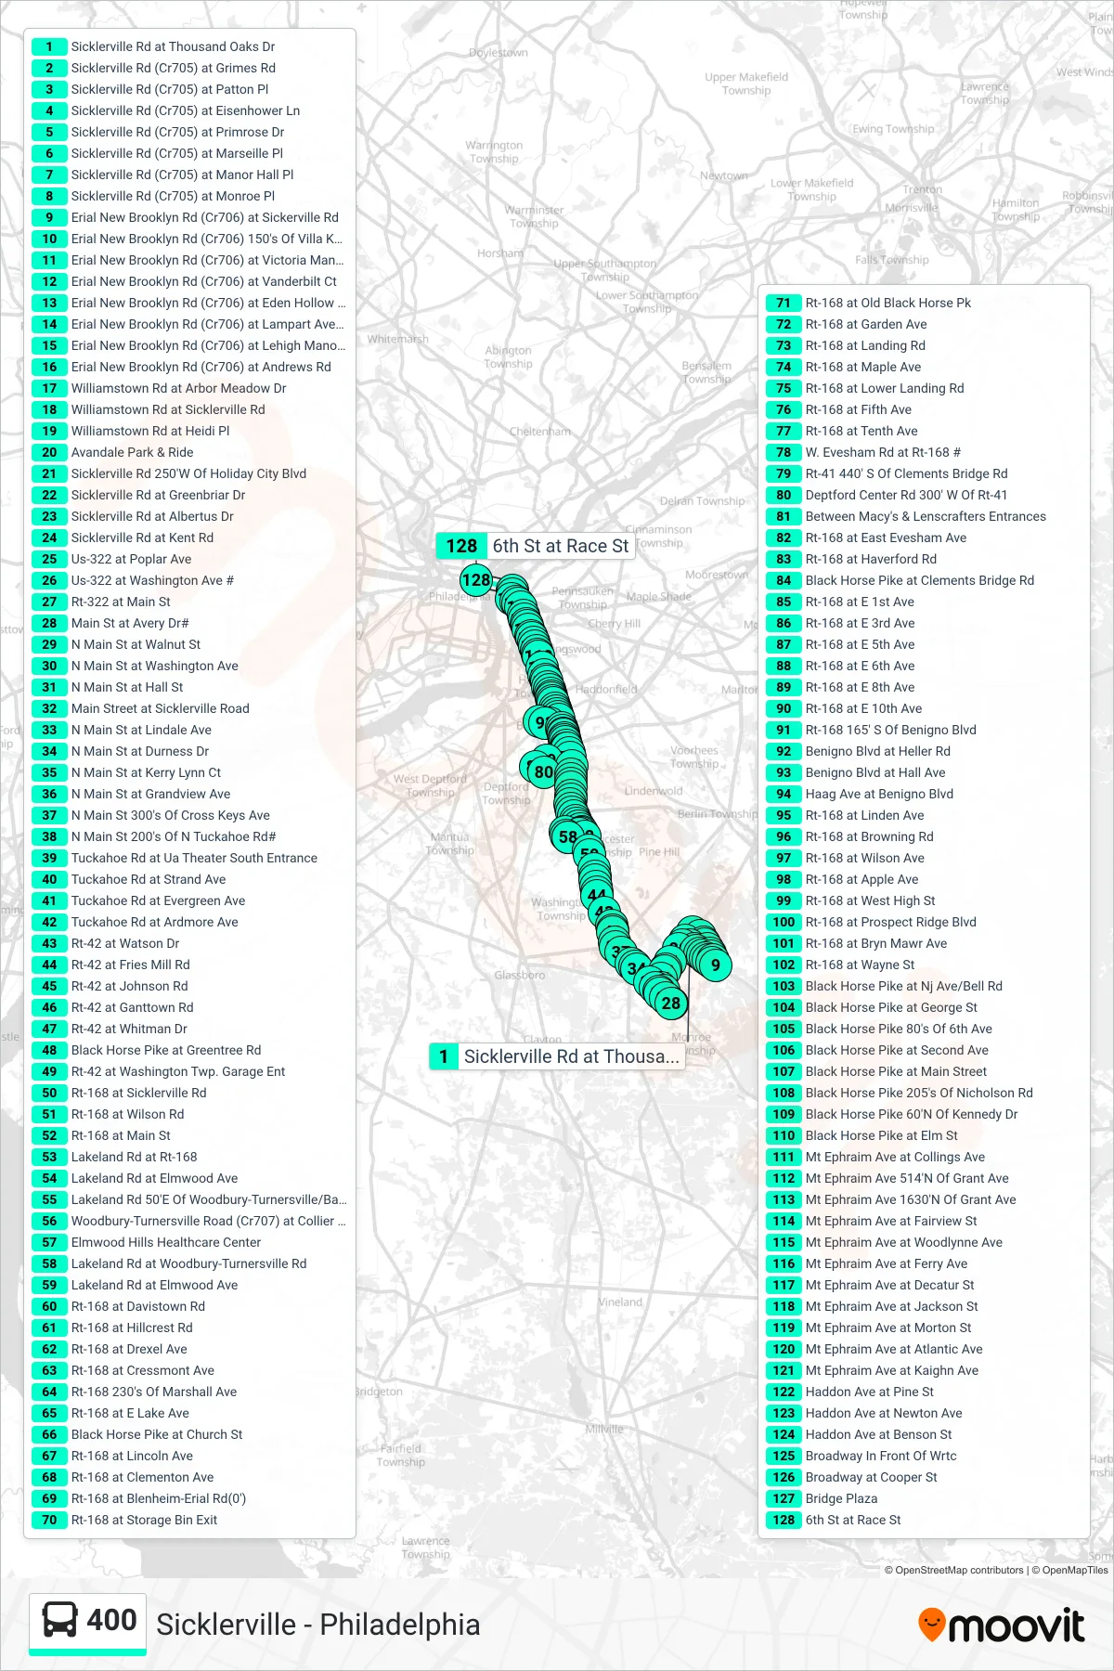Open the OpenMapTiles attribution link
Image resolution: width=1114 pixels, height=1671 pixels.
tap(1069, 1571)
